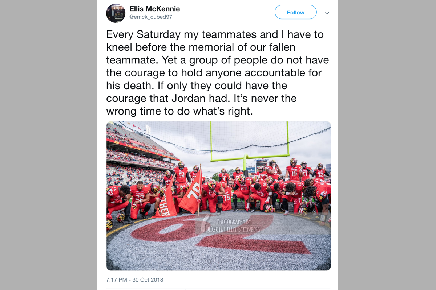Expand the tweet options chevron
Screen dimensions: 436x290
(327, 13)
